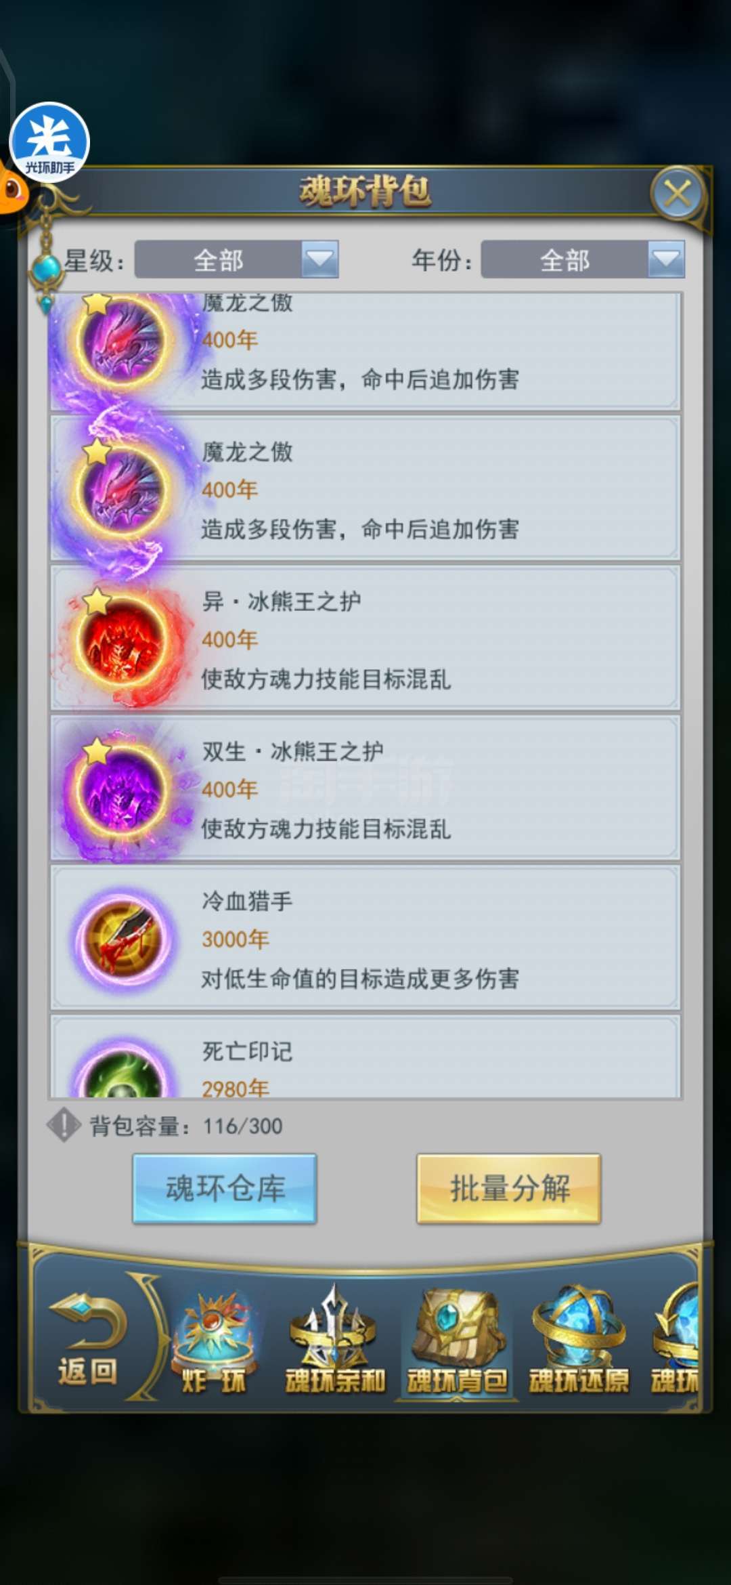Expand the 年份 dropdown arrow
This screenshot has width=731, height=1585.
(x=666, y=259)
